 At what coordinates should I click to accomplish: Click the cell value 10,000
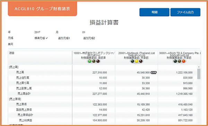103,78
